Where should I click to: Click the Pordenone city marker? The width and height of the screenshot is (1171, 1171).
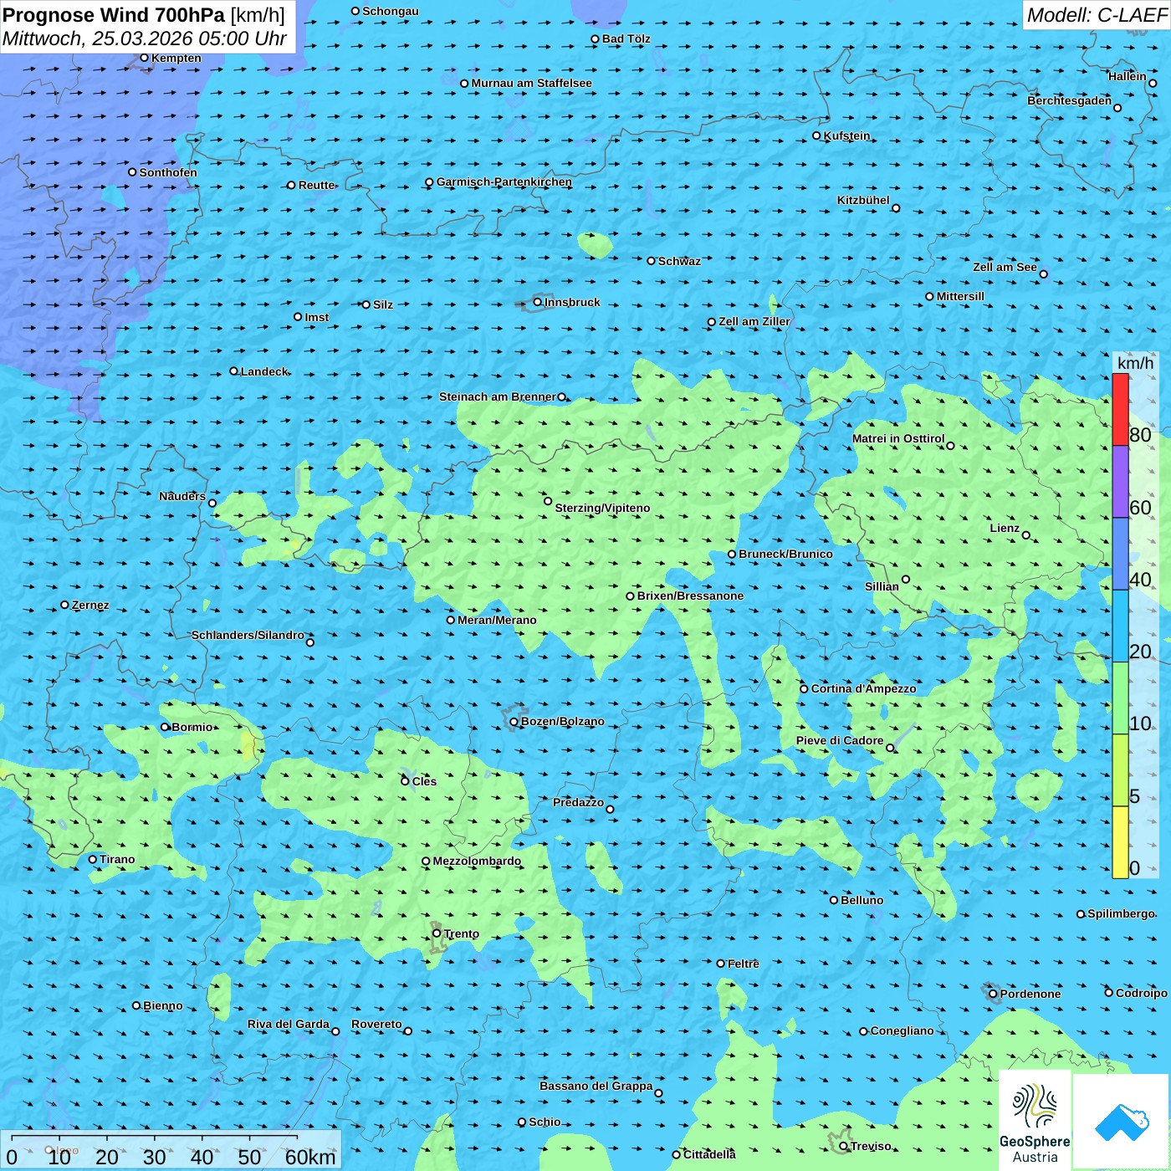click(993, 994)
